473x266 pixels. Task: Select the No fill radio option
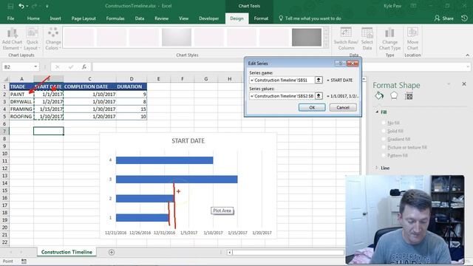coord(384,123)
